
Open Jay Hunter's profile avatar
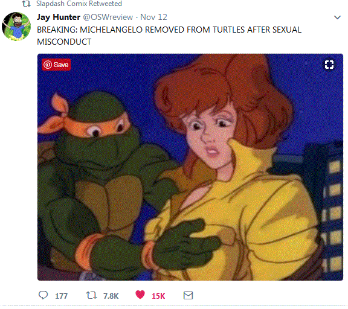16,27
